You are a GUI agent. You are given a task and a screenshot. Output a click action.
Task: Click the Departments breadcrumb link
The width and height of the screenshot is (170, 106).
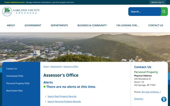pos(56,67)
